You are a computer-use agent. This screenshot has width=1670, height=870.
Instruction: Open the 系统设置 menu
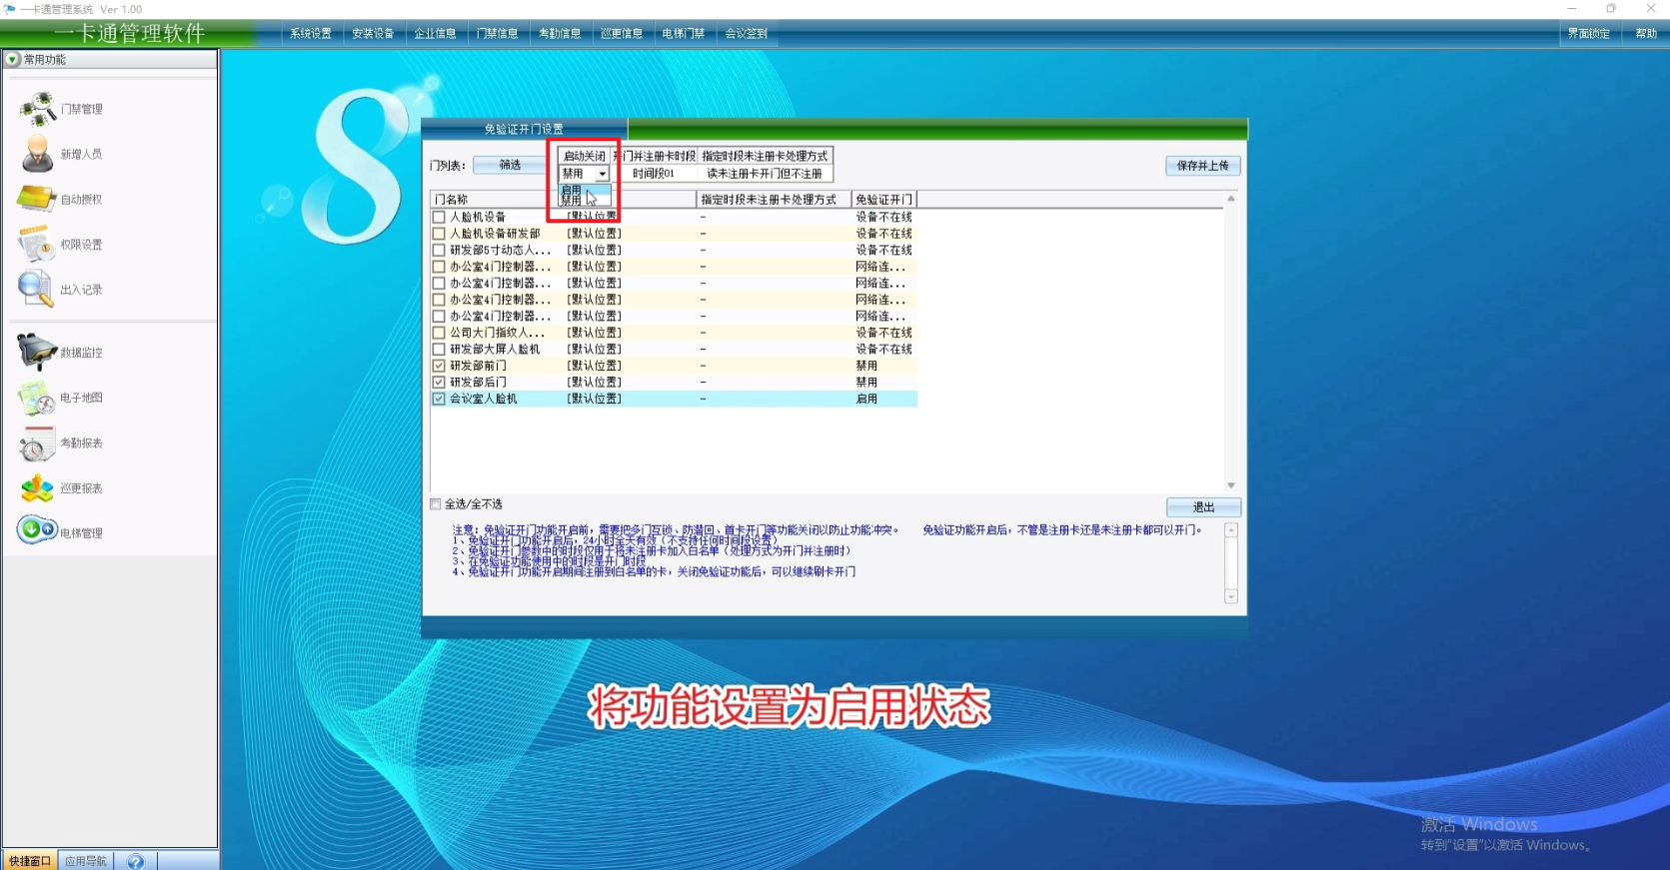pos(311,33)
